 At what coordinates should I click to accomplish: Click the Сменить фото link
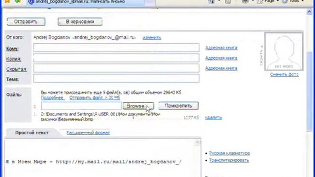(284, 74)
